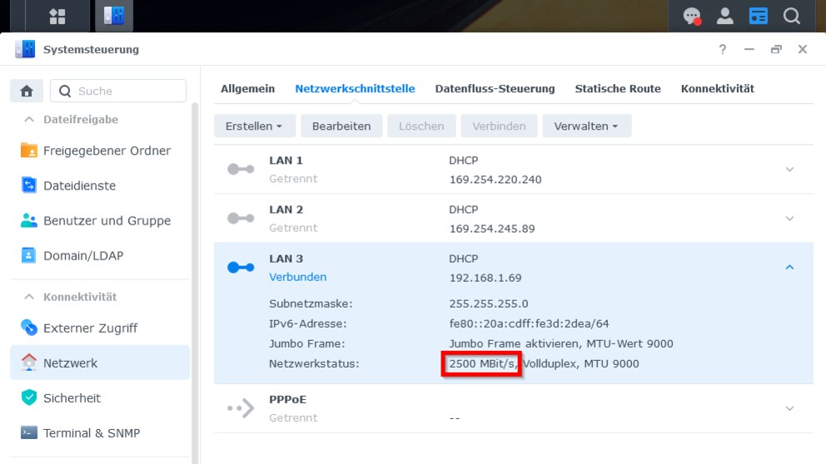
Task: Select the LAN 2 row name
Action: [x=286, y=210]
